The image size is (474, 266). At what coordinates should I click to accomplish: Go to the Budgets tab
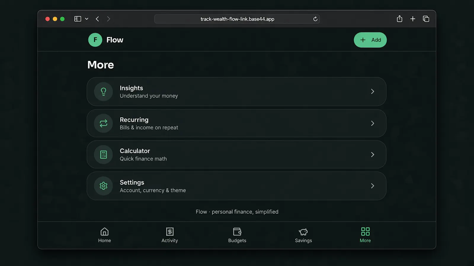[237, 235]
